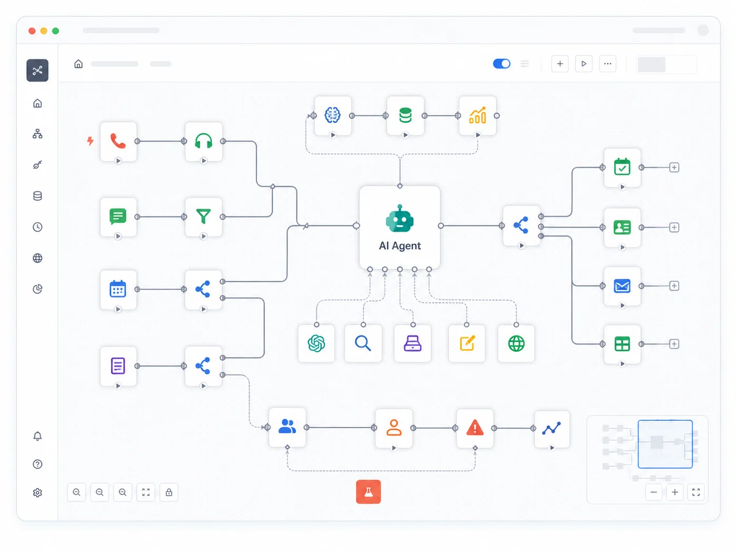Click the AI Agent label text
This screenshot has width=737, height=553.
[400, 246]
